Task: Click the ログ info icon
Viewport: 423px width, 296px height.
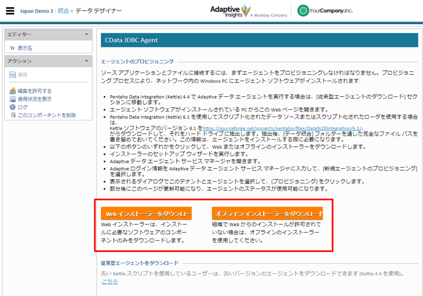Action: [x=13, y=107]
